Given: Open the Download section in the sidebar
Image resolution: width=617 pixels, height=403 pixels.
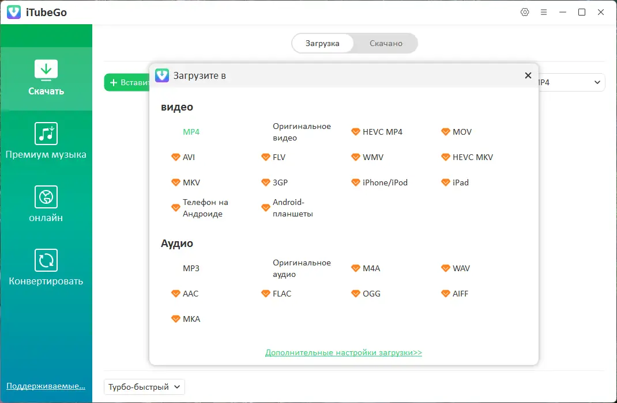Looking at the screenshot, I should pos(46,78).
